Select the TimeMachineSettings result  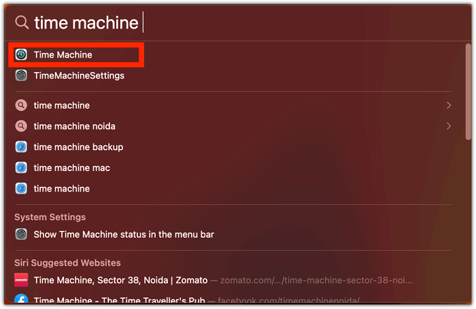coord(79,75)
